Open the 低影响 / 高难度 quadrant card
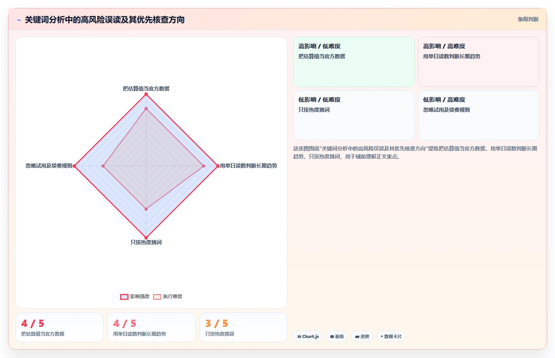The image size is (555, 358). click(x=478, y=115)
